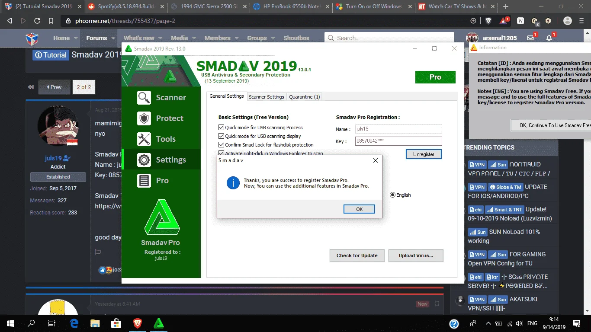
Task: Open the Windows Start menu
Action: point(10,323)
